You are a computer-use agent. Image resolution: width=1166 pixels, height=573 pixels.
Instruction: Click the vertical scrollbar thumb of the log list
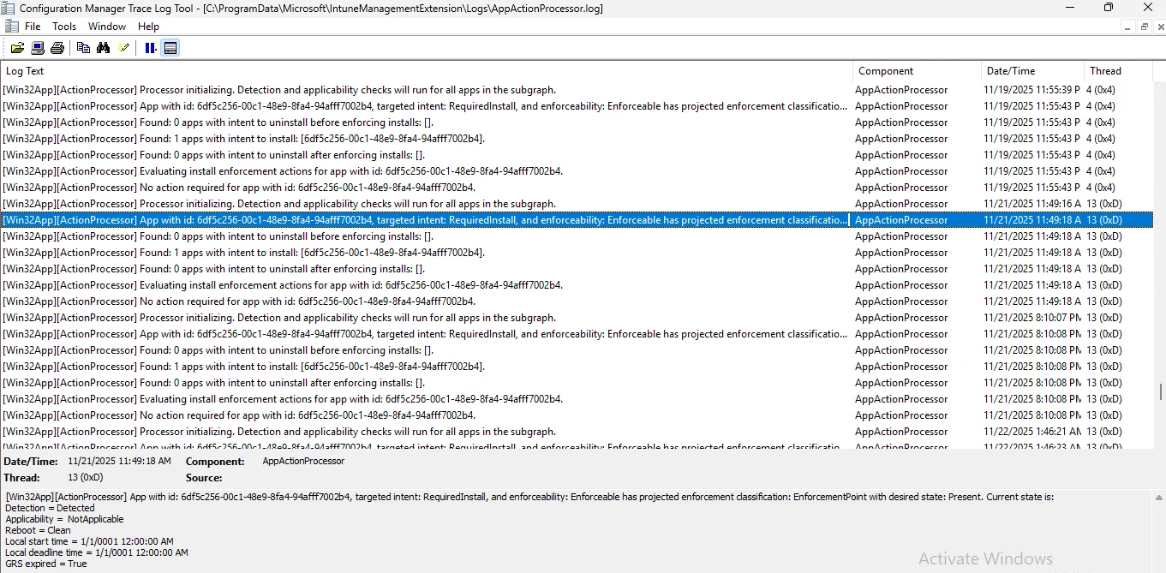[1159, 391]
